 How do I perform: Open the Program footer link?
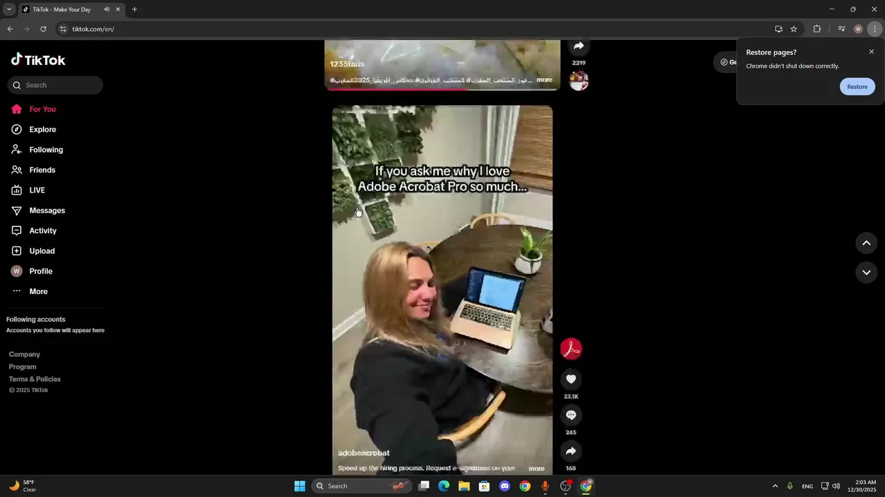click(x=23, y=367)
